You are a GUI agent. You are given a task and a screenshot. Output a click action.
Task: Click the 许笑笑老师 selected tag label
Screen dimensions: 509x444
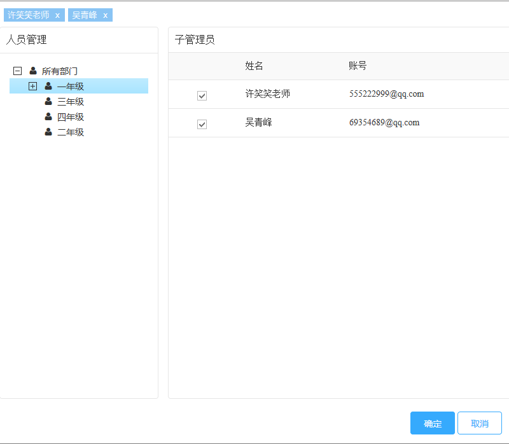point(29,15)
